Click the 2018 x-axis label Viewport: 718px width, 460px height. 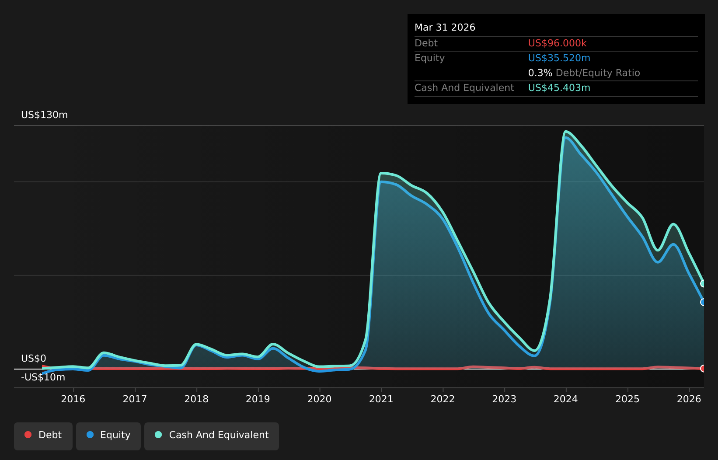(196, 399)
